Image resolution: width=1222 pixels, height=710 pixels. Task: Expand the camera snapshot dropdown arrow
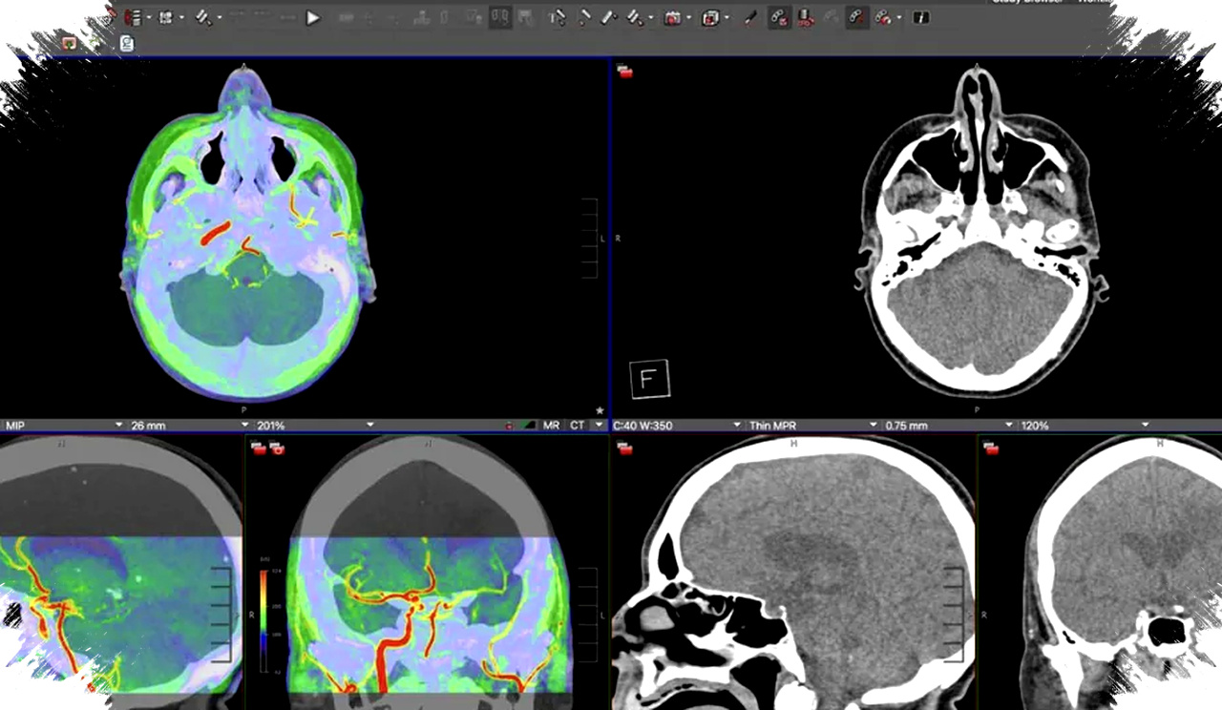pyautogui.click(x=689, y=17)
